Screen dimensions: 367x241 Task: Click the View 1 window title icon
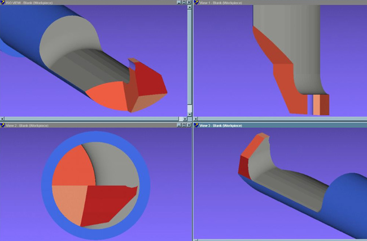tap(196, 3)
